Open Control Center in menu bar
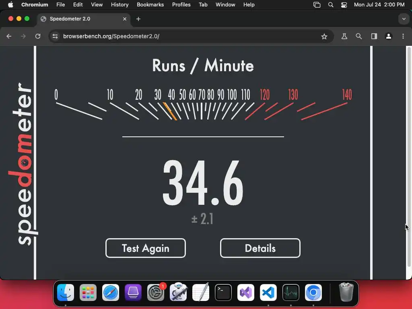Viewport: 412px width, 309px height. (344, 5)
